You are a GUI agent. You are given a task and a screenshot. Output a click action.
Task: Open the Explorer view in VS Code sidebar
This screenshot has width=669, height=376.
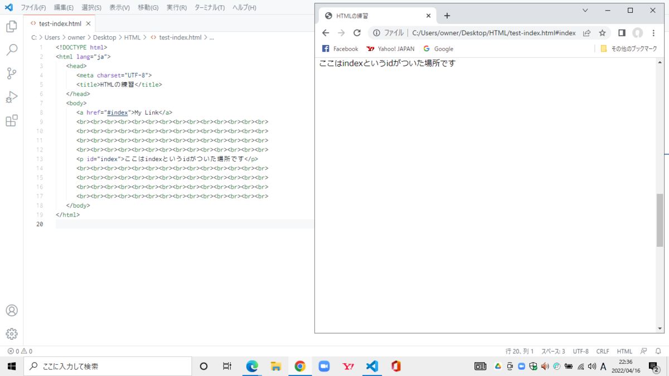pos(11,27)
